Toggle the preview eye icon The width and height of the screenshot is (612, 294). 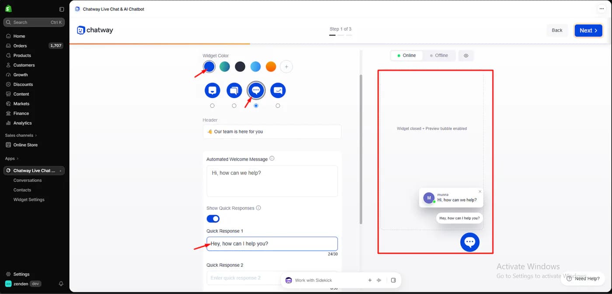(x=466, y=56)
